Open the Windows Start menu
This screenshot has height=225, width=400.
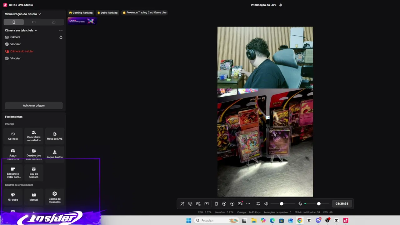[x=189, y=221]
